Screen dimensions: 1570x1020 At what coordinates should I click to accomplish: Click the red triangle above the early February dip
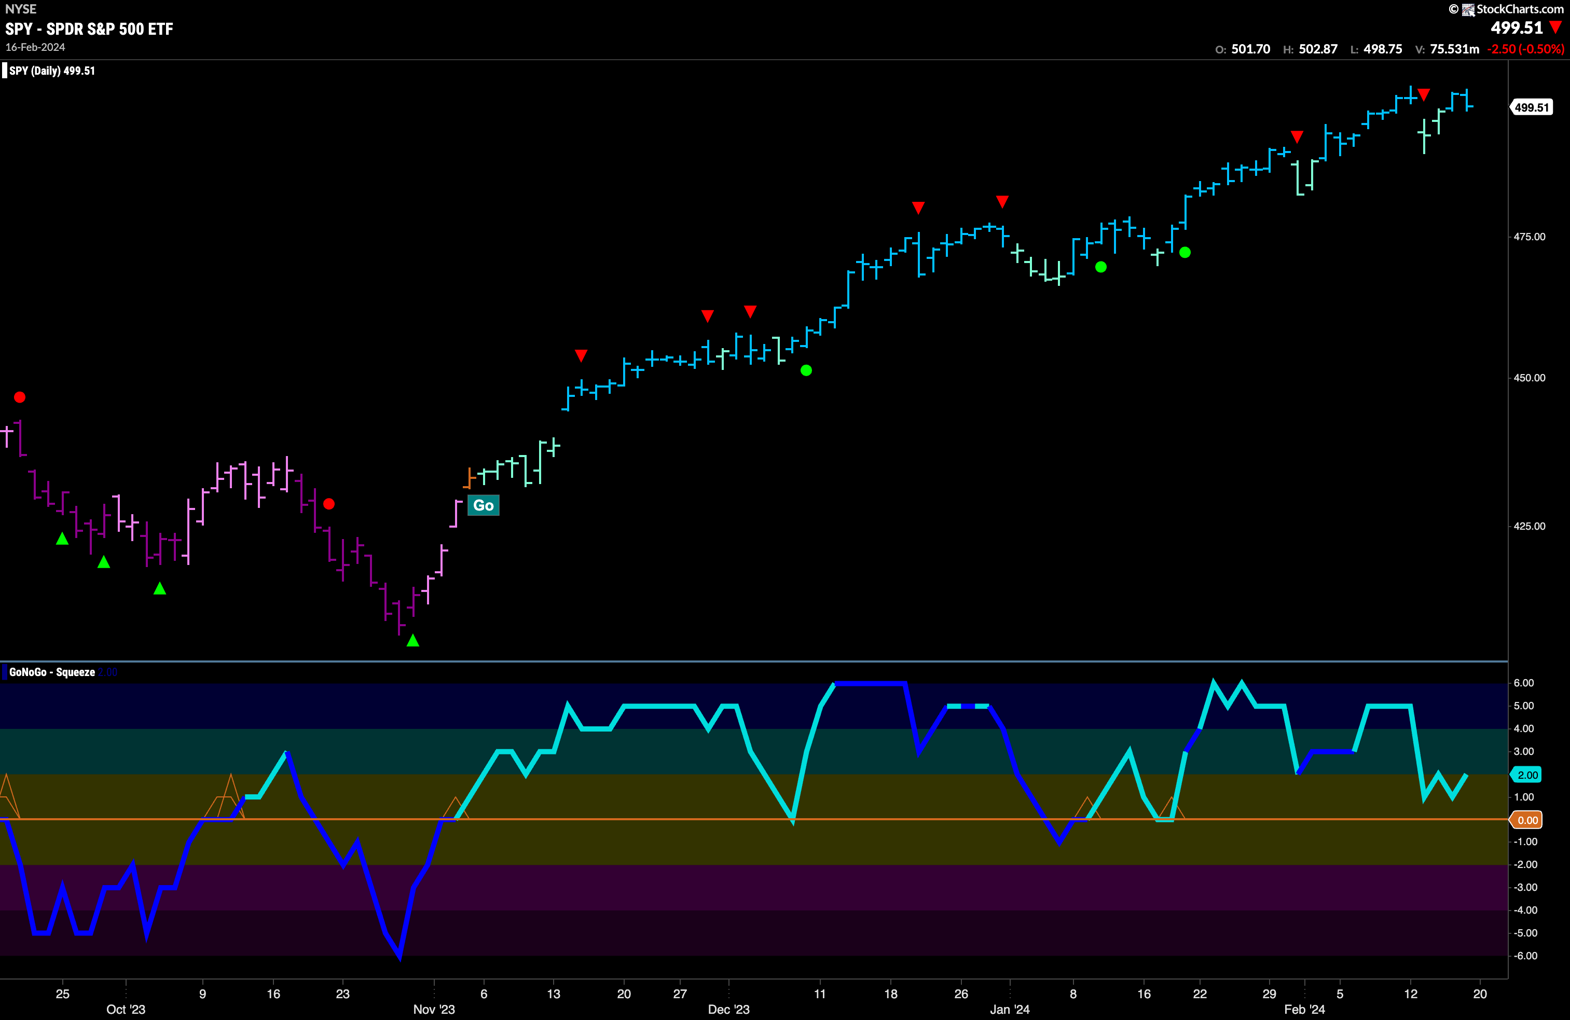(x=1297, y=137)
